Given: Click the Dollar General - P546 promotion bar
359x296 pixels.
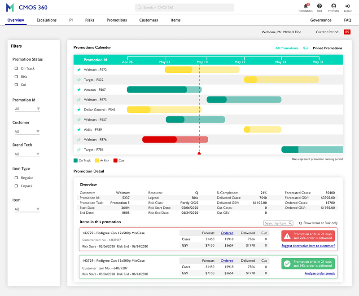Looking at the screenshot, I should [164, 110].
